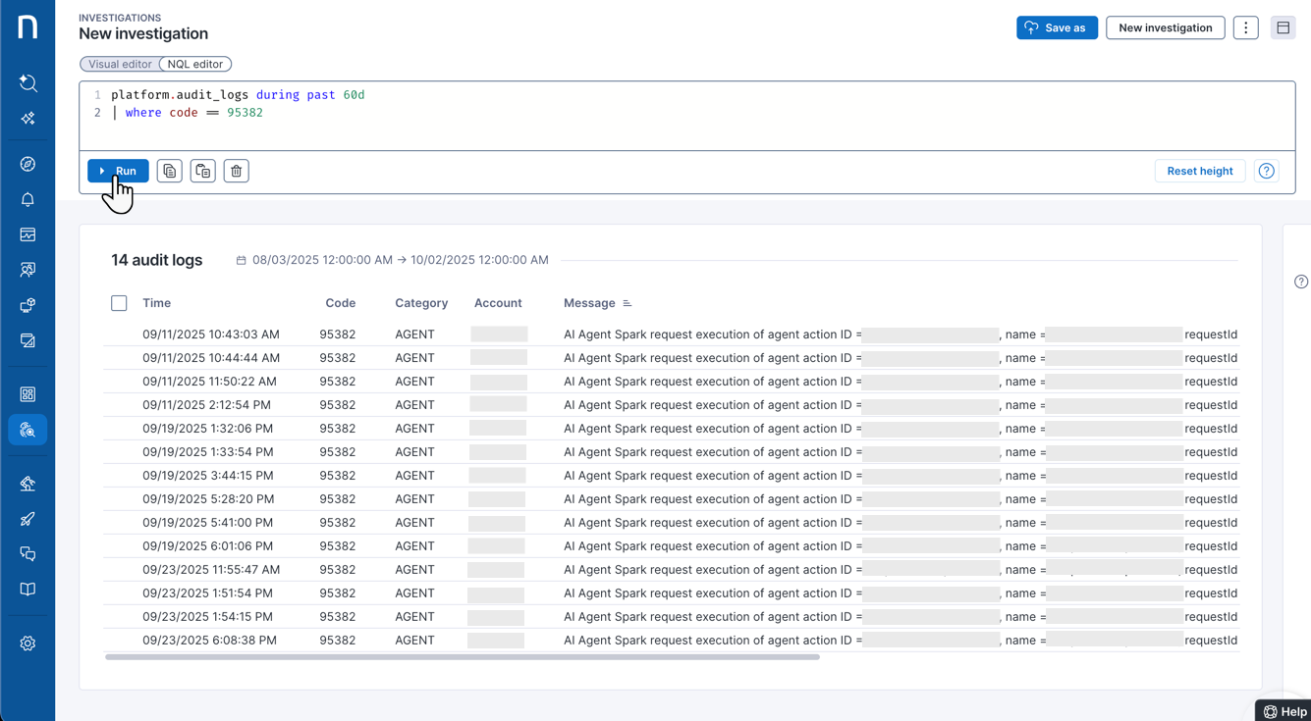Switch to the Visual editor tab

[120, 64]
